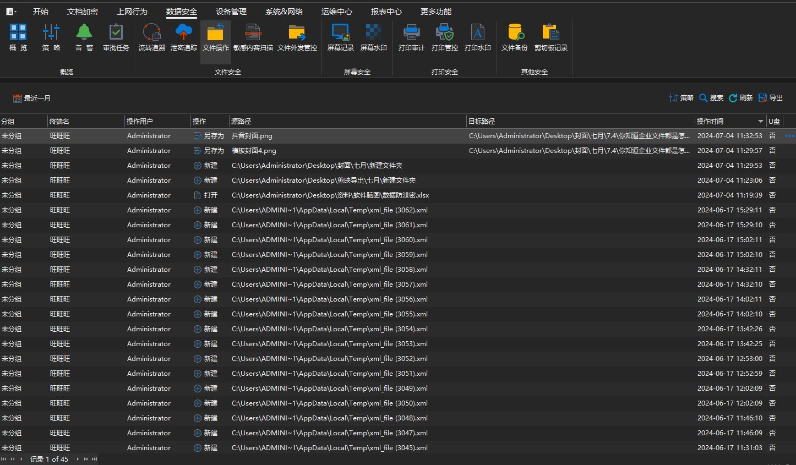This screenshot has width=796, height=465.
Task: Open the application menu icon at top-left
Action: [x=11, y=11]
